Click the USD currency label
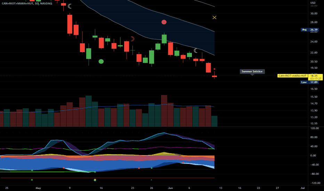The image size is (324, 191). click(313, 3)
